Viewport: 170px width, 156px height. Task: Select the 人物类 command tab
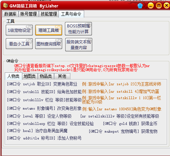pyautogui.click(x=14, y=76)
